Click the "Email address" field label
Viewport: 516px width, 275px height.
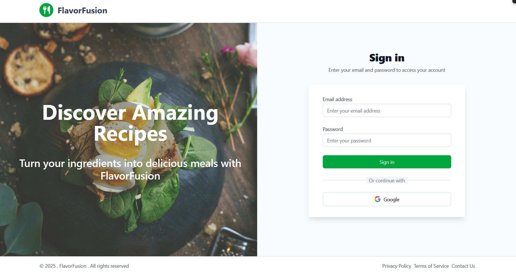coord(337,99)
